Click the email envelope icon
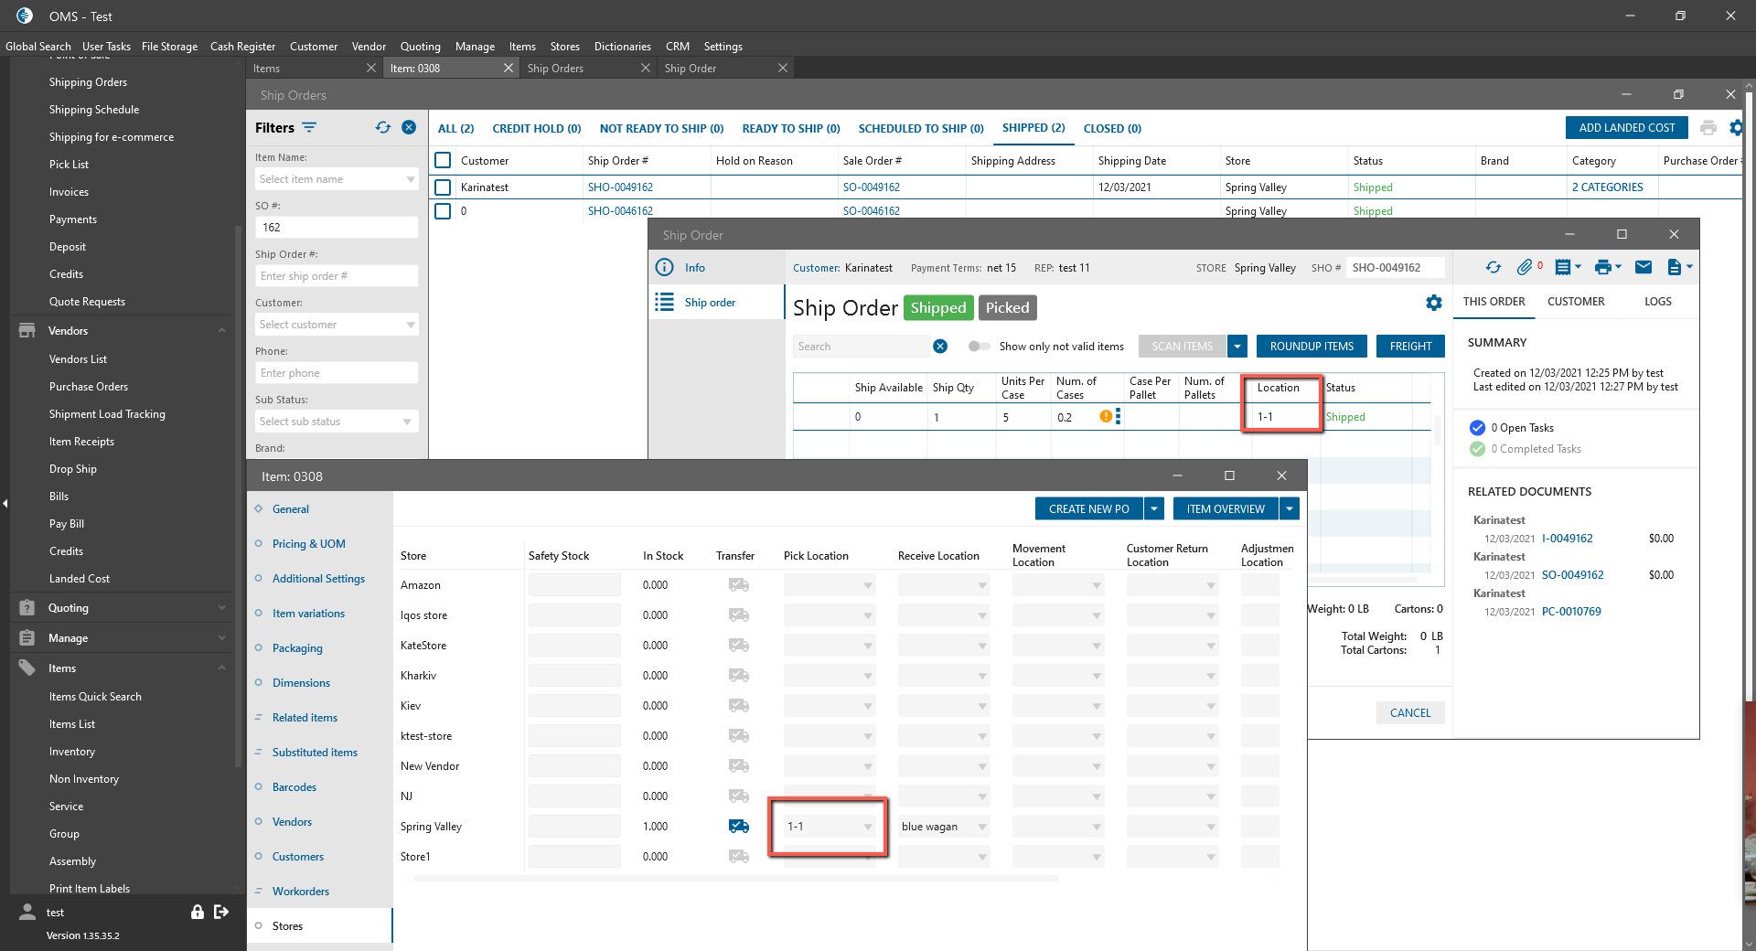This screenshot has width=1756, height=951. pos(1644,267)
